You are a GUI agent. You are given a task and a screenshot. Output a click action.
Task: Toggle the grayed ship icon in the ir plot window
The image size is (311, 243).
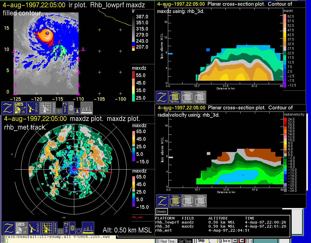[87, 108]
